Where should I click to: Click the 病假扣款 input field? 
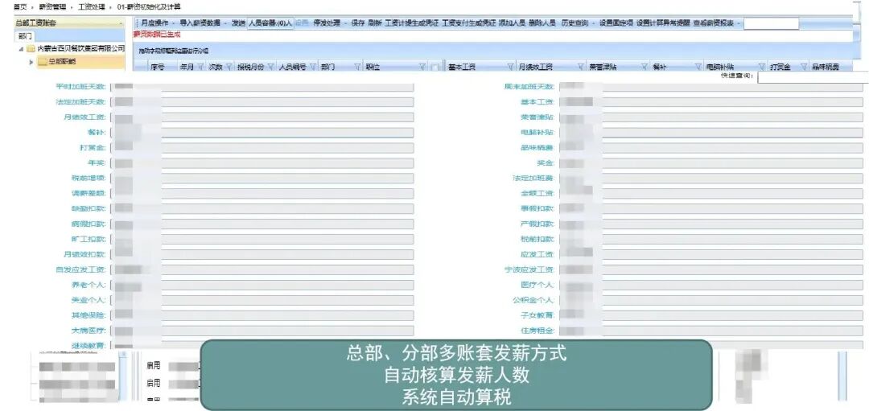click(x=262, y=224)
